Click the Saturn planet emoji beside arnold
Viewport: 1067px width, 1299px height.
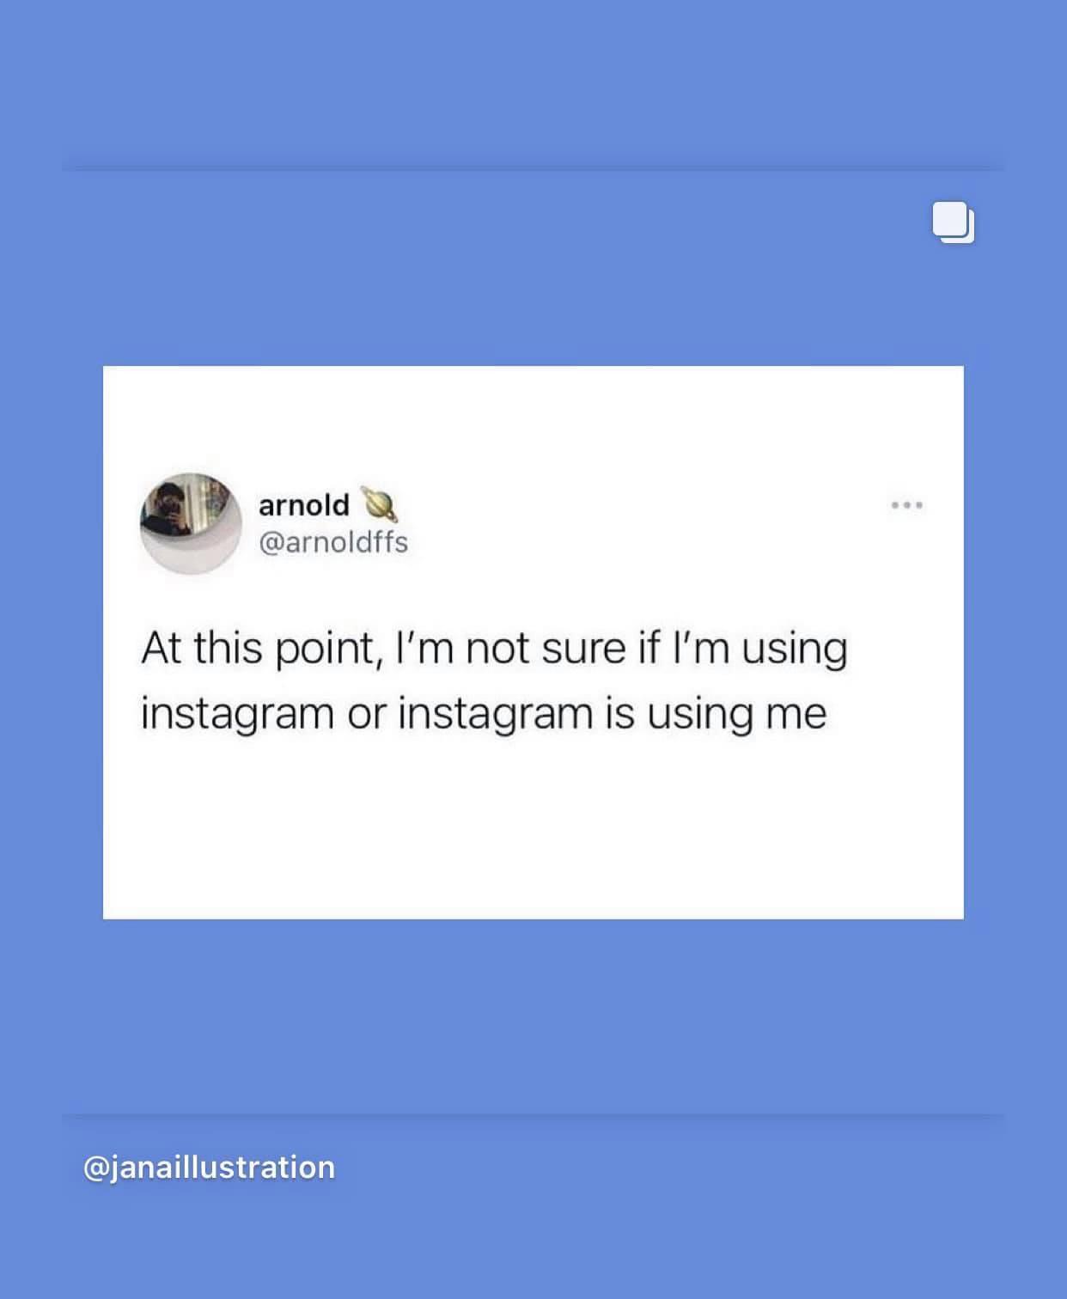378,504
